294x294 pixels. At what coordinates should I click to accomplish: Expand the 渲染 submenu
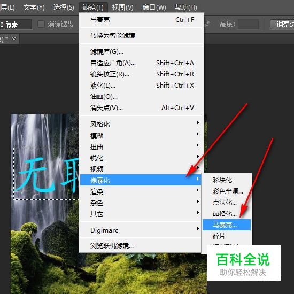(141, 191)
